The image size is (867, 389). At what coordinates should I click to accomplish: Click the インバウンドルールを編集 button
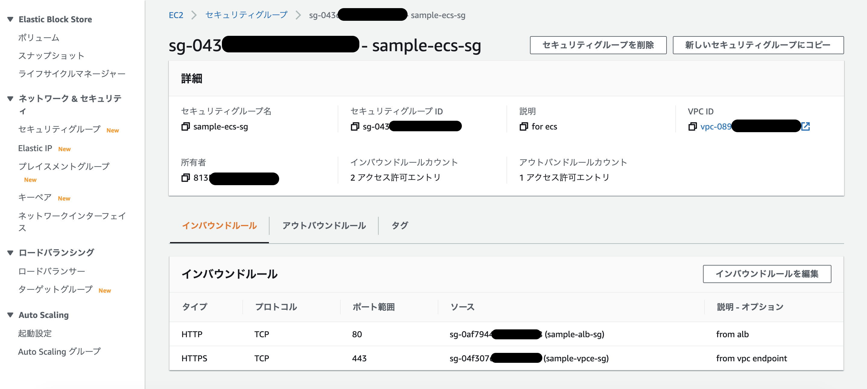click(766, 274)
